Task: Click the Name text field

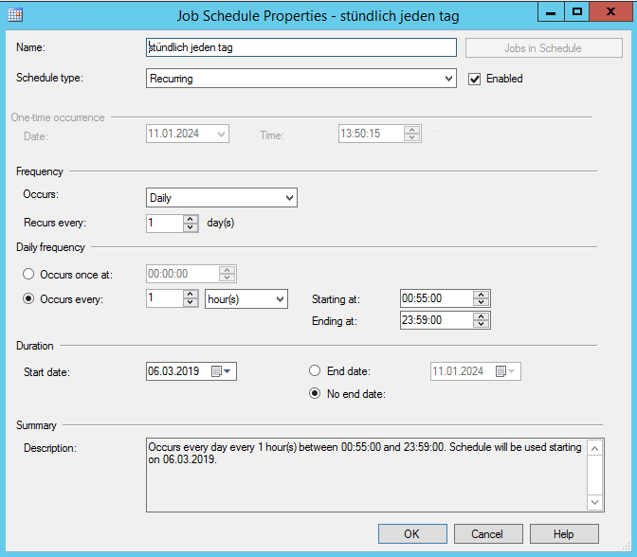Action: (301, 47)
